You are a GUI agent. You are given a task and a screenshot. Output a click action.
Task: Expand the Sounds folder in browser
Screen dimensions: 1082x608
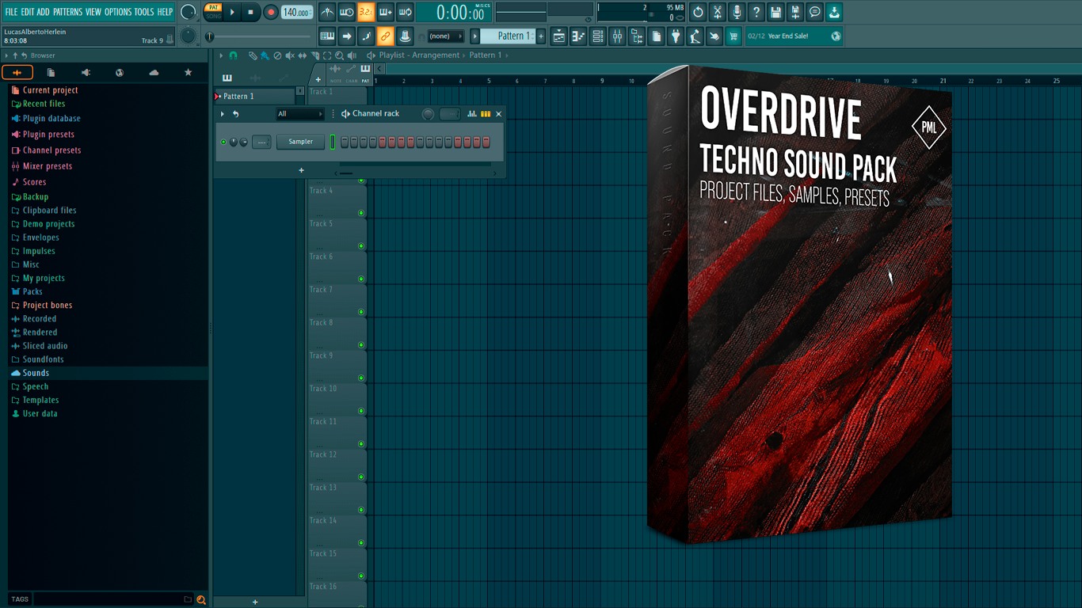click(36, 373)
